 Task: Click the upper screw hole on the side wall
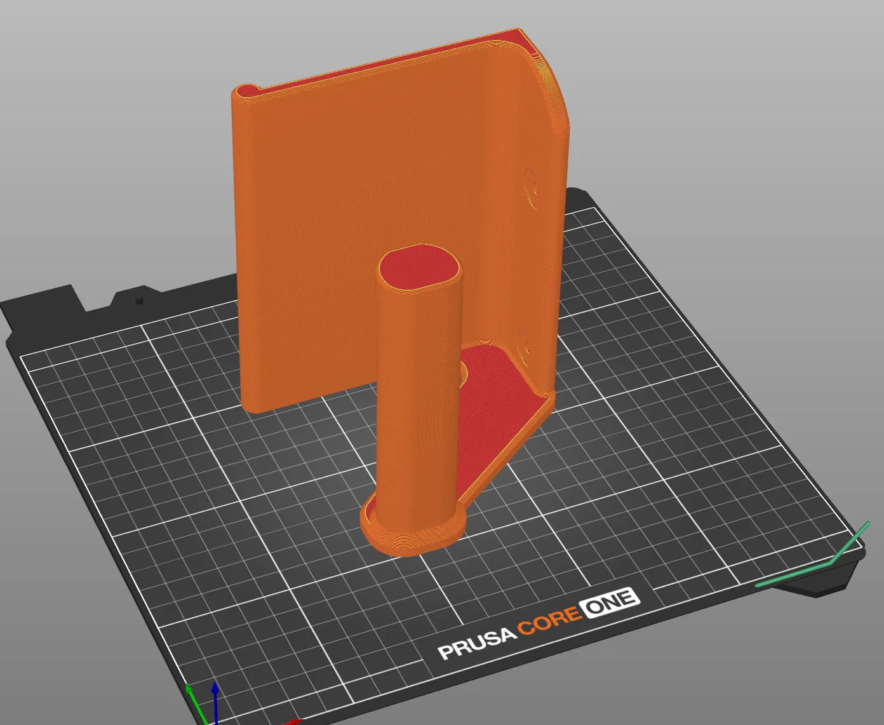[x=533, y=188]
